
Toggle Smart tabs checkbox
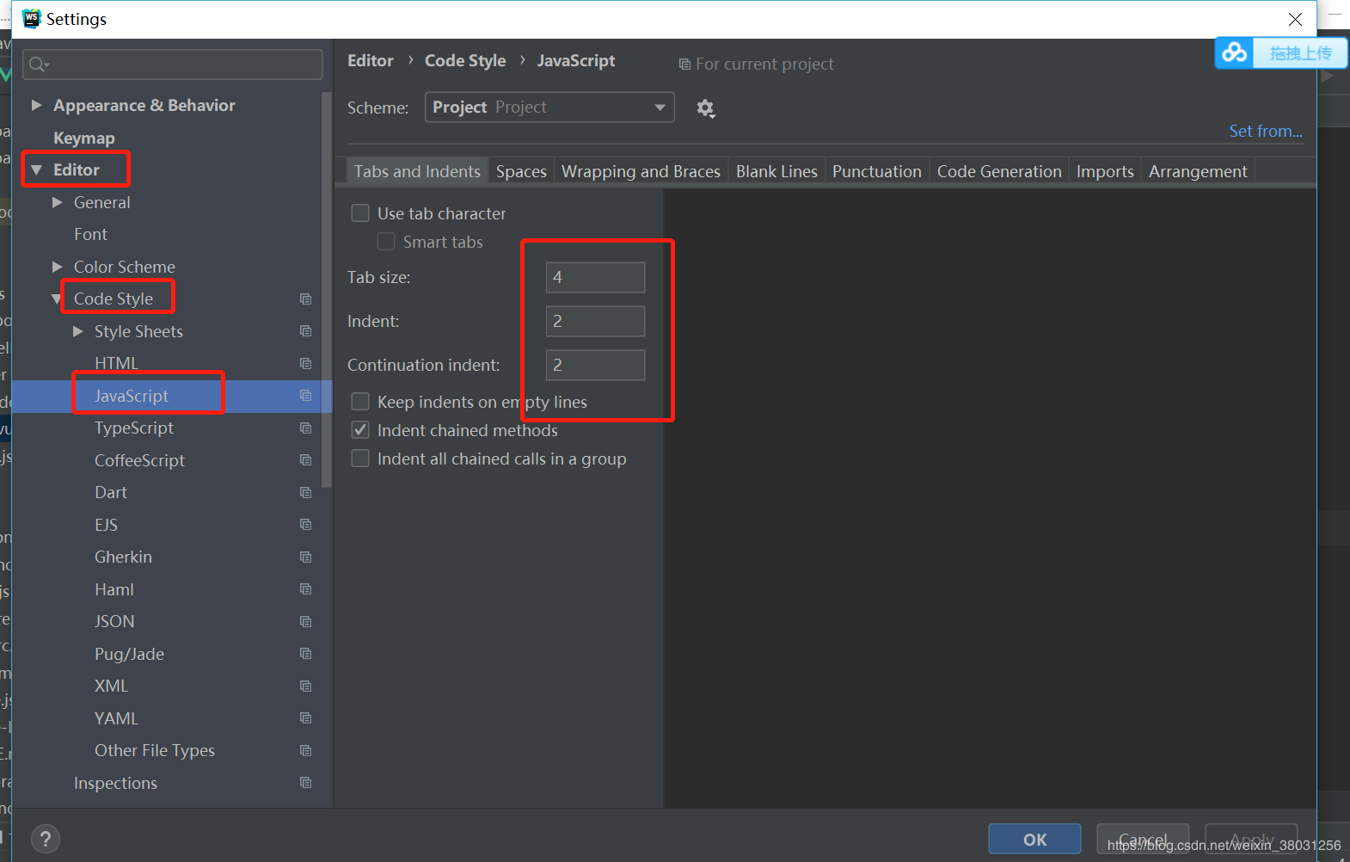point(386,242)
